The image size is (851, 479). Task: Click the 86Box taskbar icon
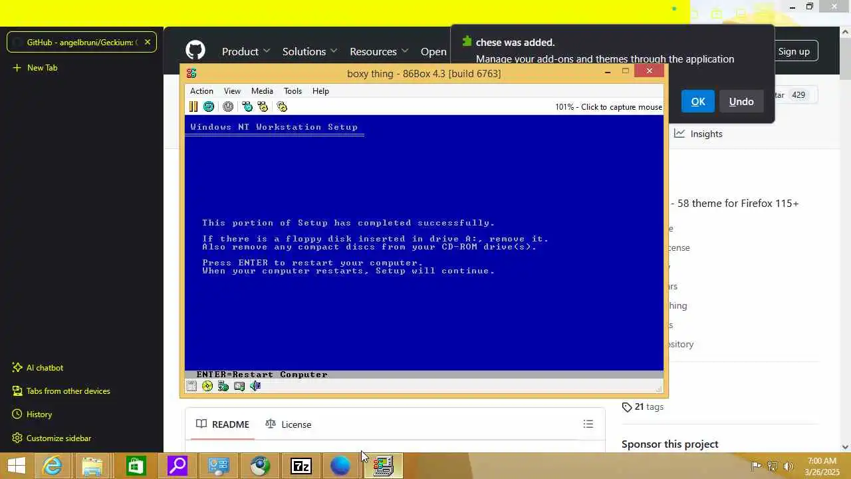383,466
